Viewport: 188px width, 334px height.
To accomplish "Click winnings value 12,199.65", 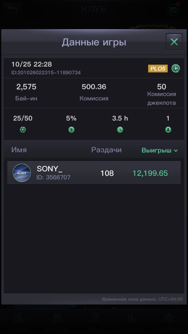I will [x=150, y=173].
